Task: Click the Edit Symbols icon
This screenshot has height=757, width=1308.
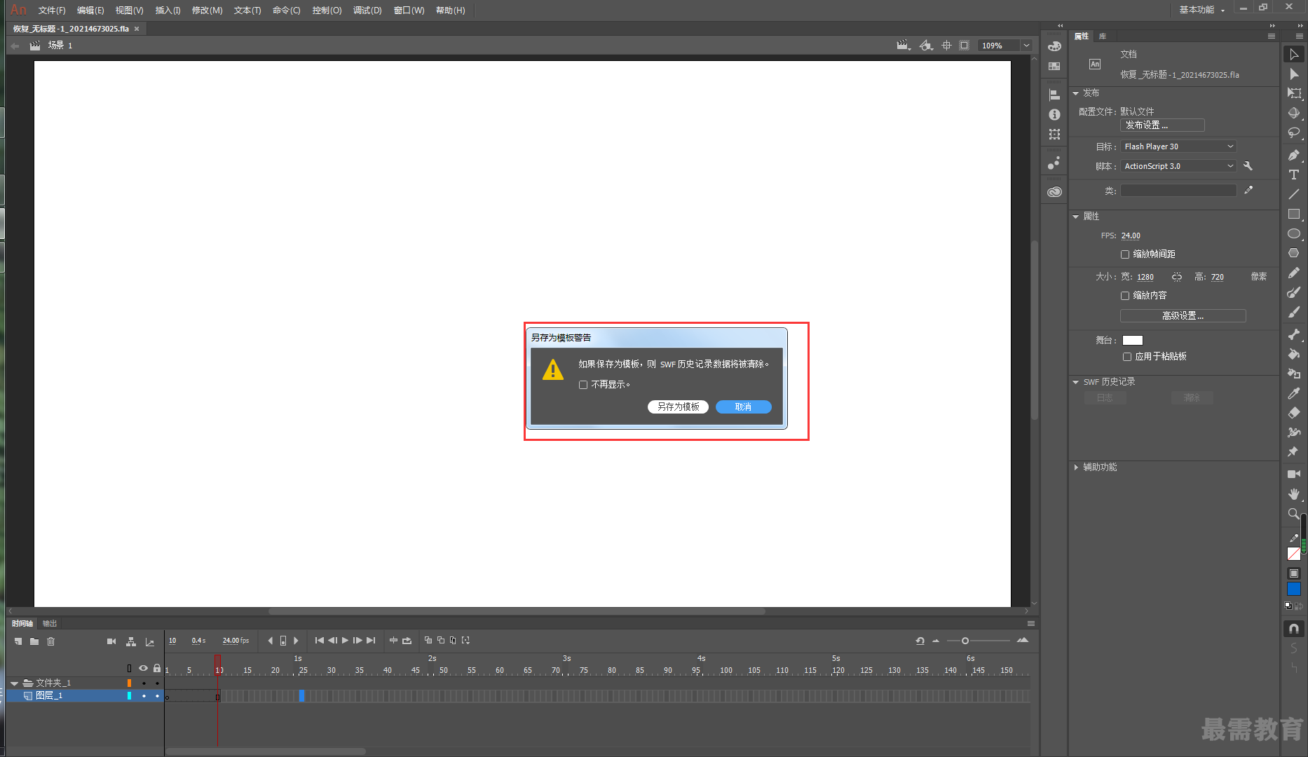Action: 926,46
